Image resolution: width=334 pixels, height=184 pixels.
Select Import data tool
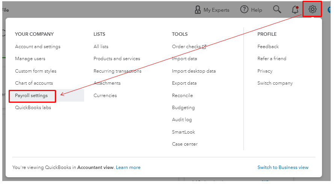184,59
